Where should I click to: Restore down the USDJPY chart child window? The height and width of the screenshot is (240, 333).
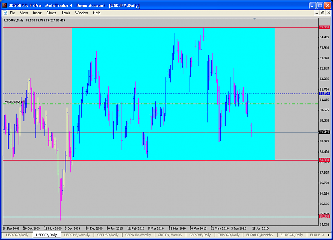(x=322, y=13)
